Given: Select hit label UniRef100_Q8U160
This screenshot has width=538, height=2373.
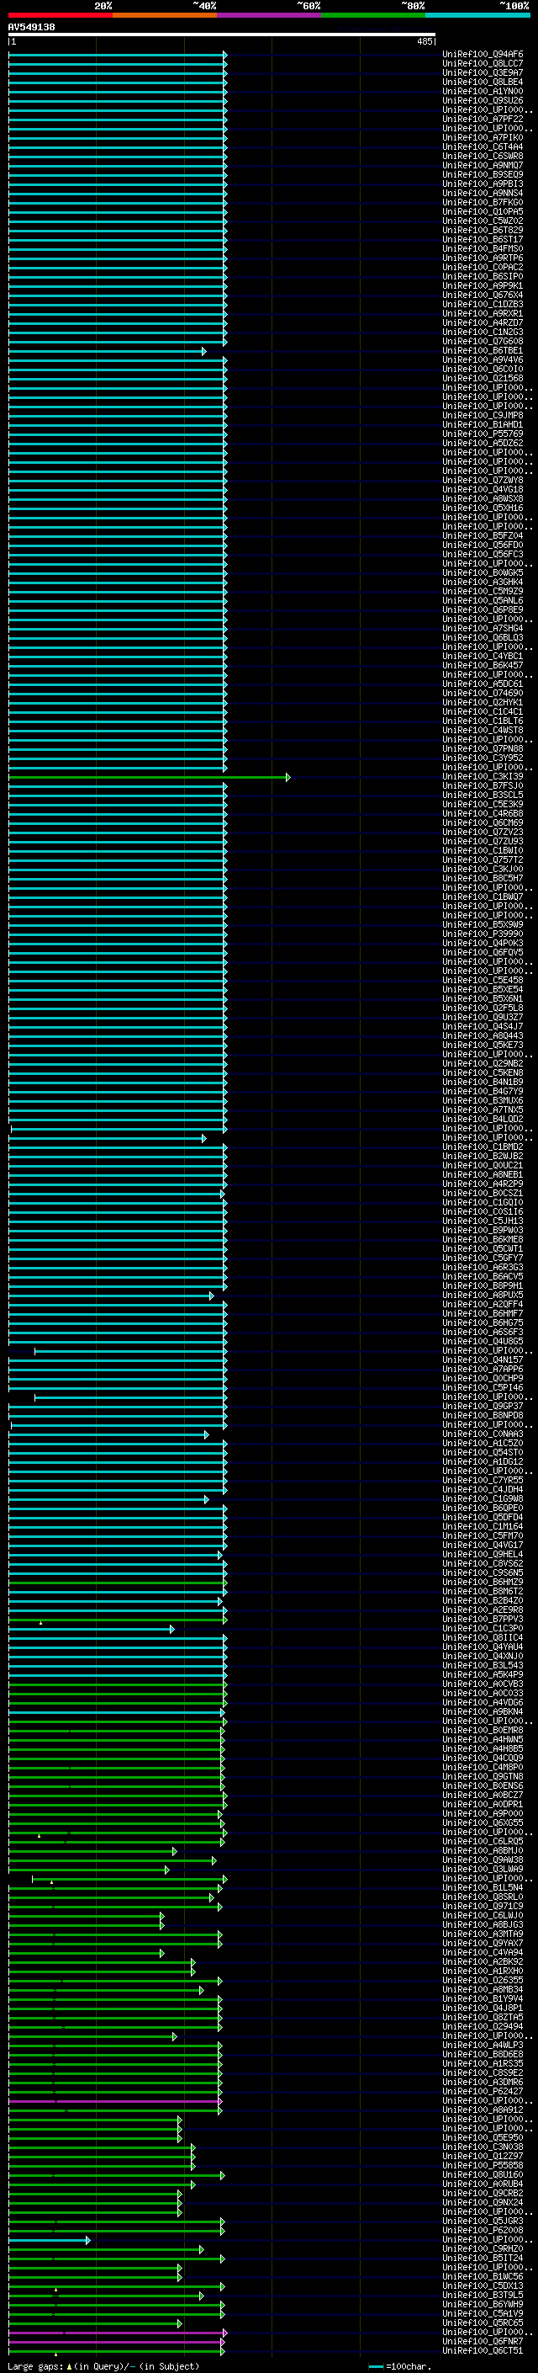Looking at the screenshot, I should [x=483, y=2174].
